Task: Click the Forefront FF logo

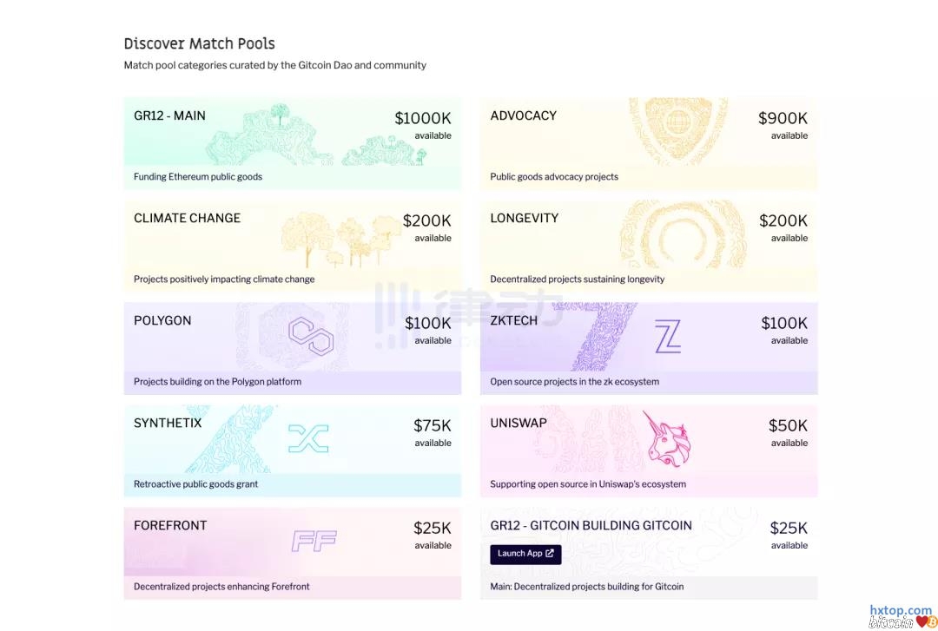Action: 313,541
